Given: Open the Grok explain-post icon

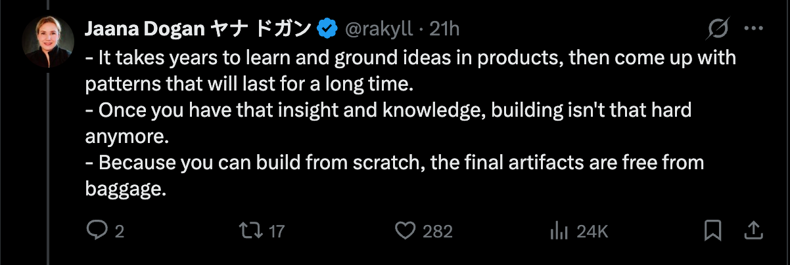Looking at the screenshot, I should coord(718,29).
